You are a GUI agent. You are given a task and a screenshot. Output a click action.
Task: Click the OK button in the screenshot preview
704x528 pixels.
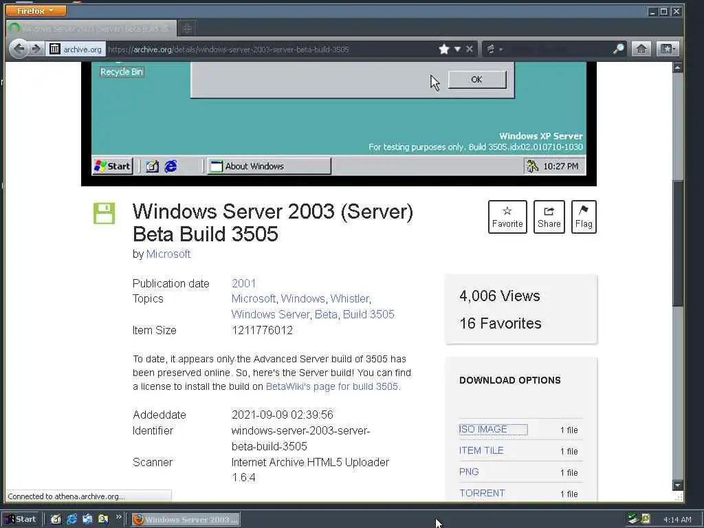[x=477, y=80]
